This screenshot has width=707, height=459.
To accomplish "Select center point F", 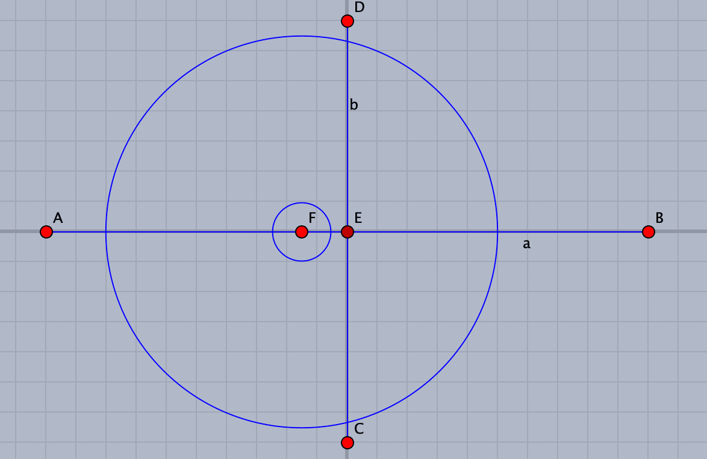I will (x=302, y=232).
